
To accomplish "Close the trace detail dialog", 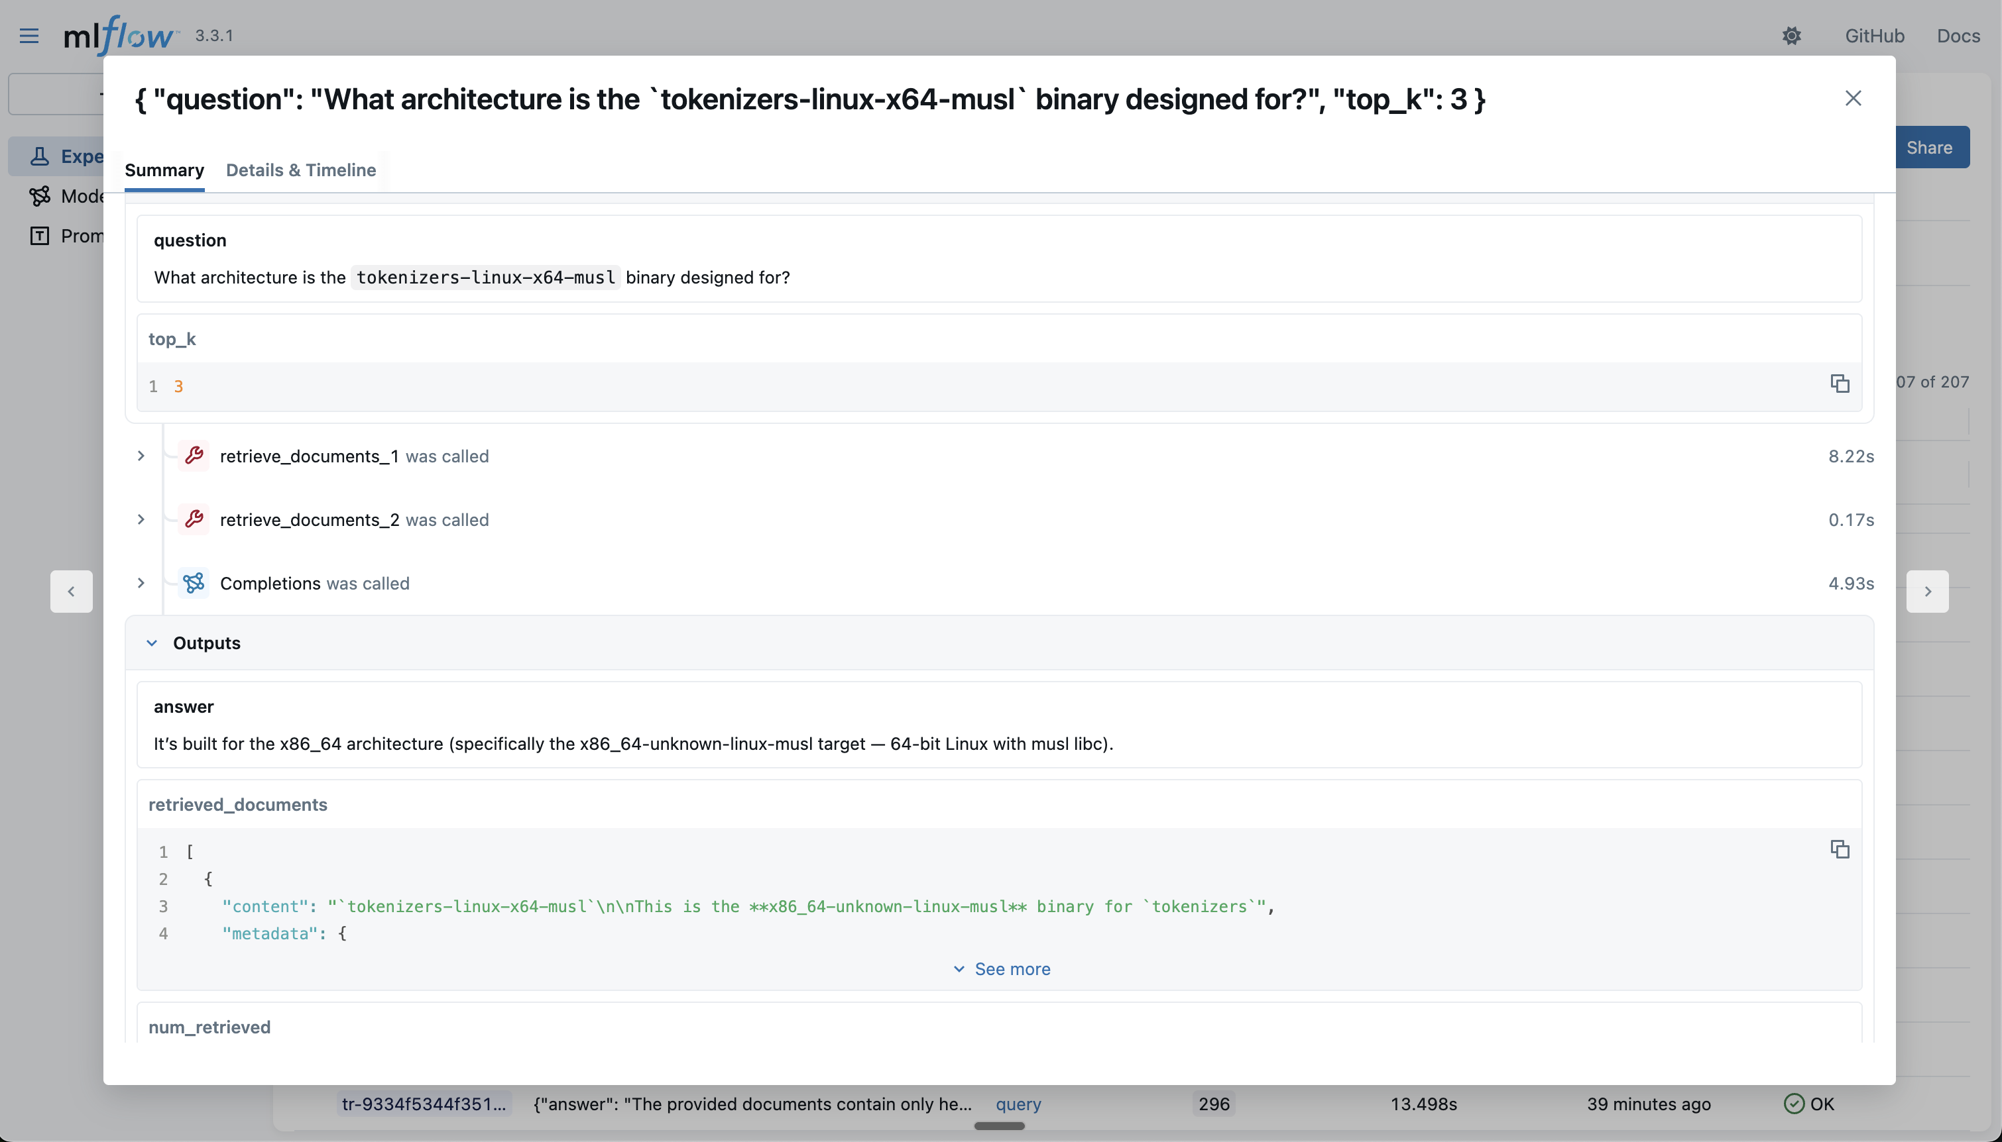I will click(x=1852, y=98).
